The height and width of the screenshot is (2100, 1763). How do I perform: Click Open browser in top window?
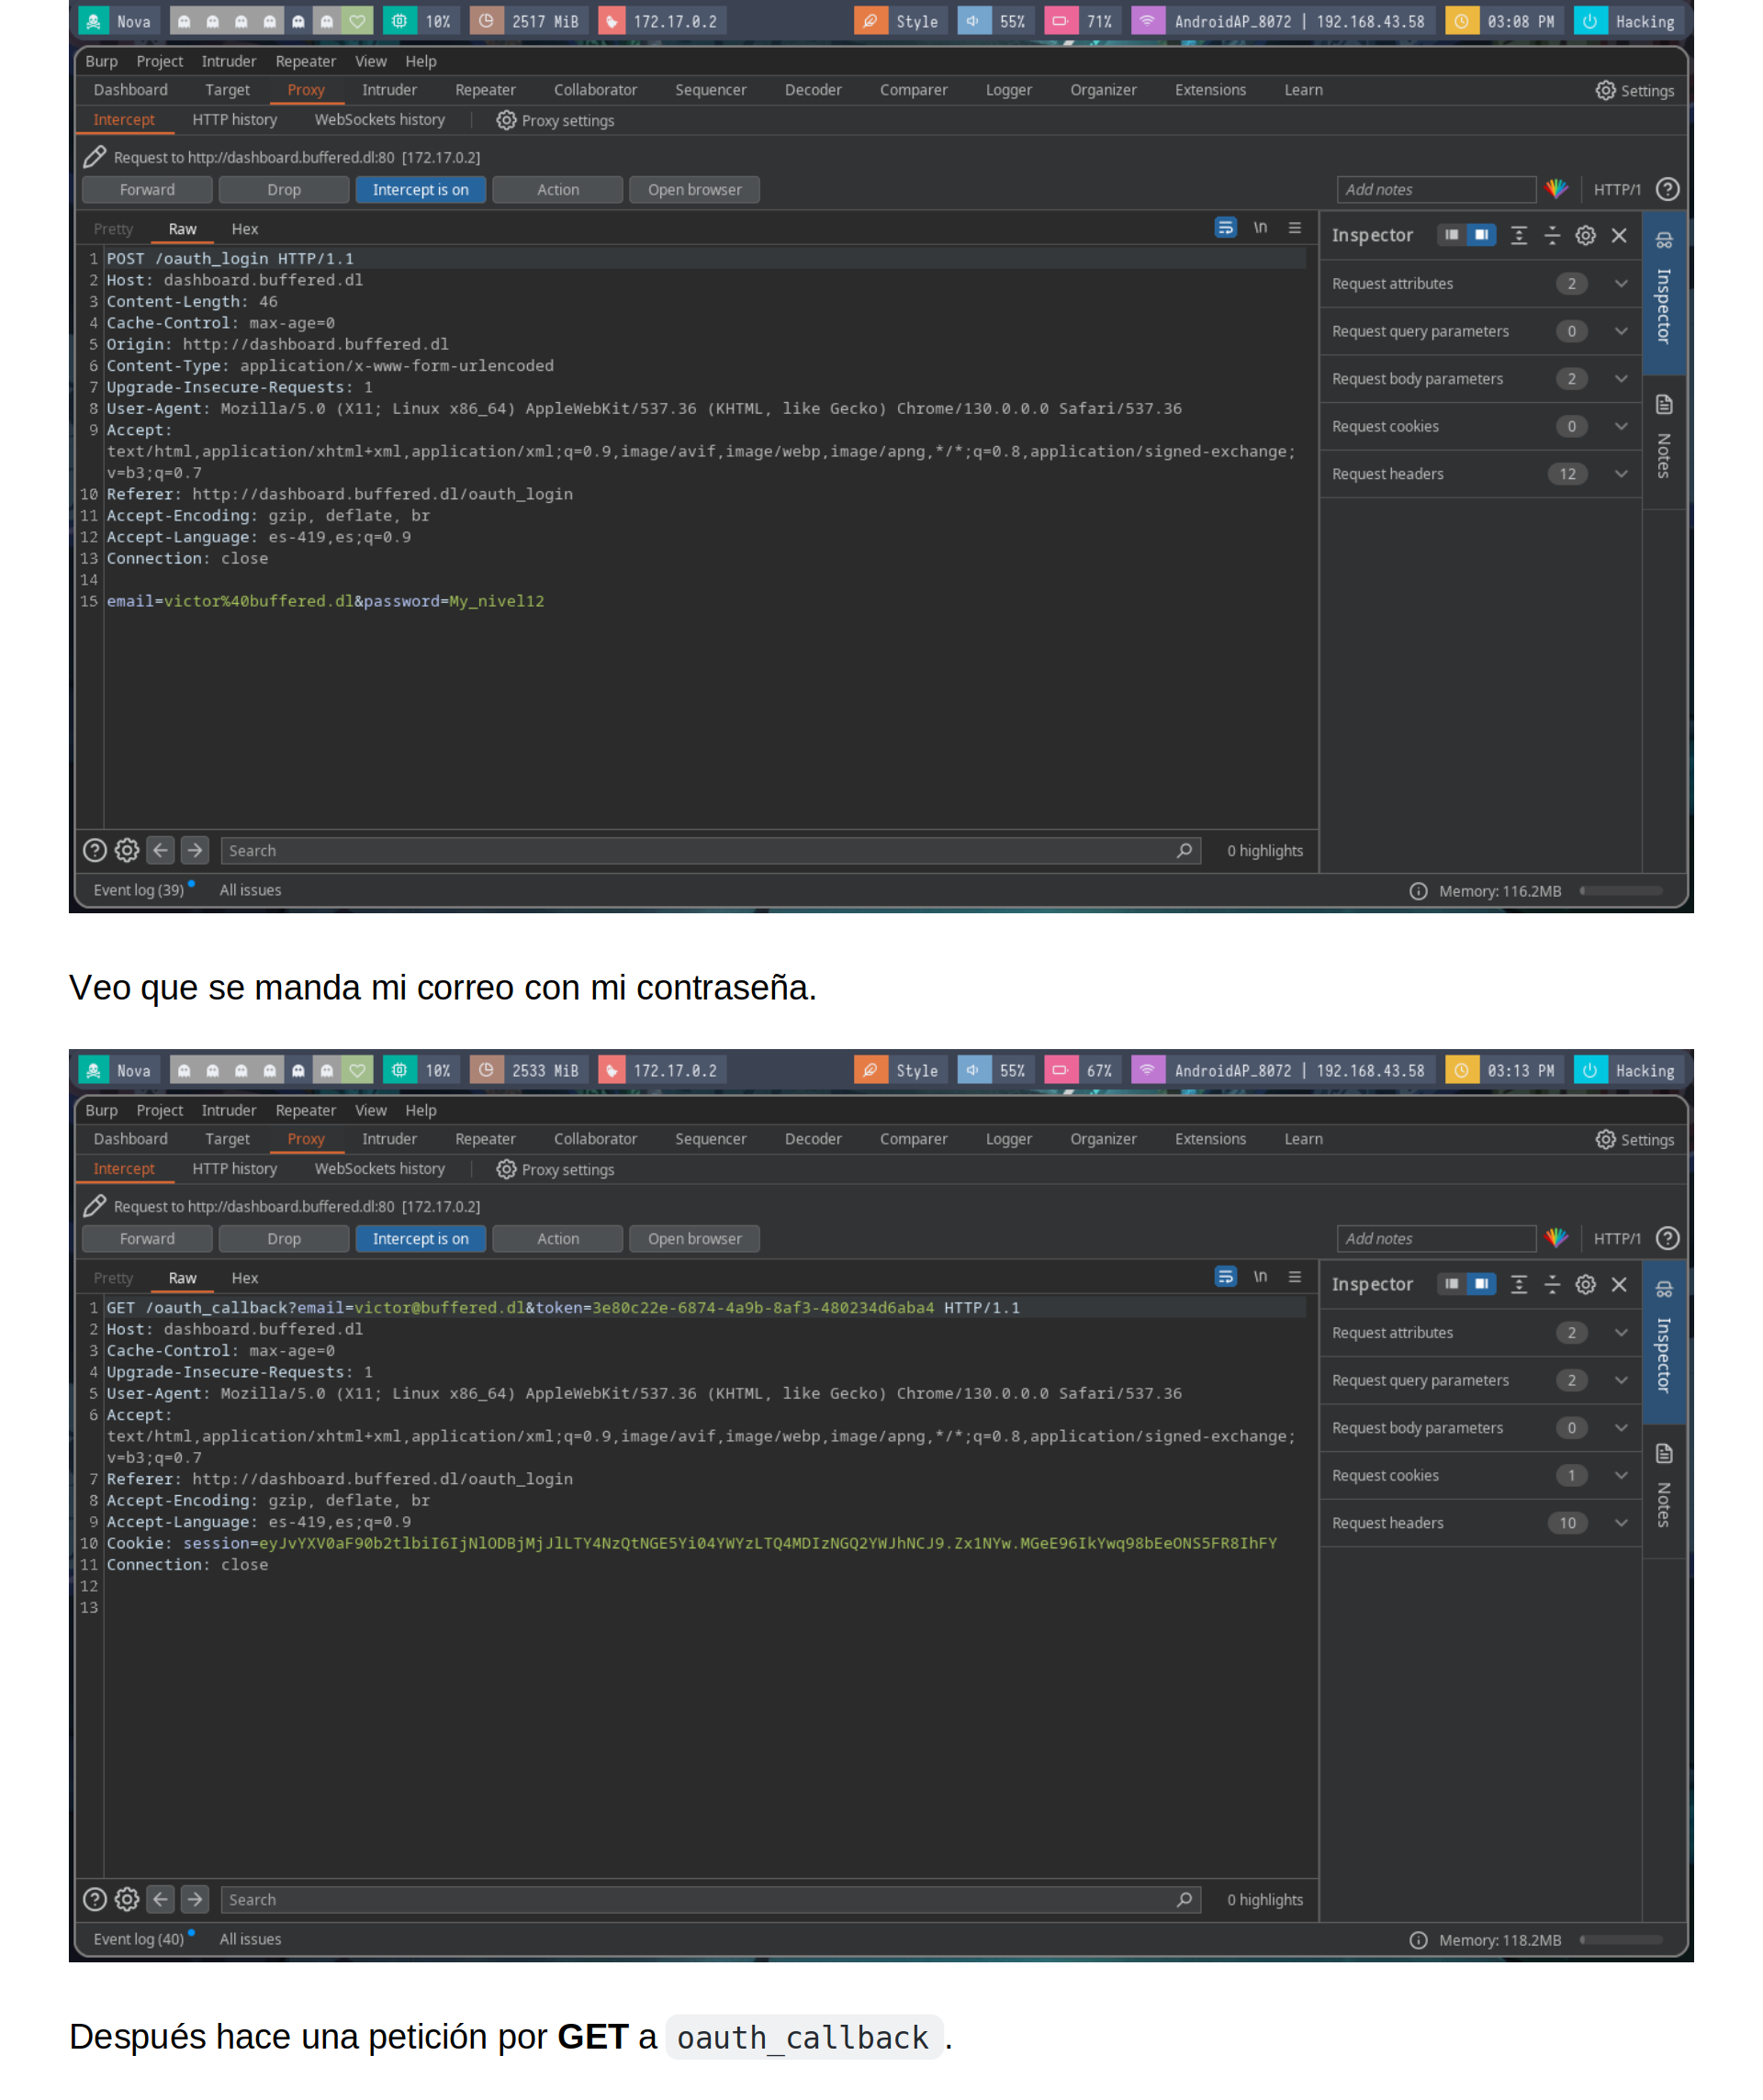(x=694, y=190)
